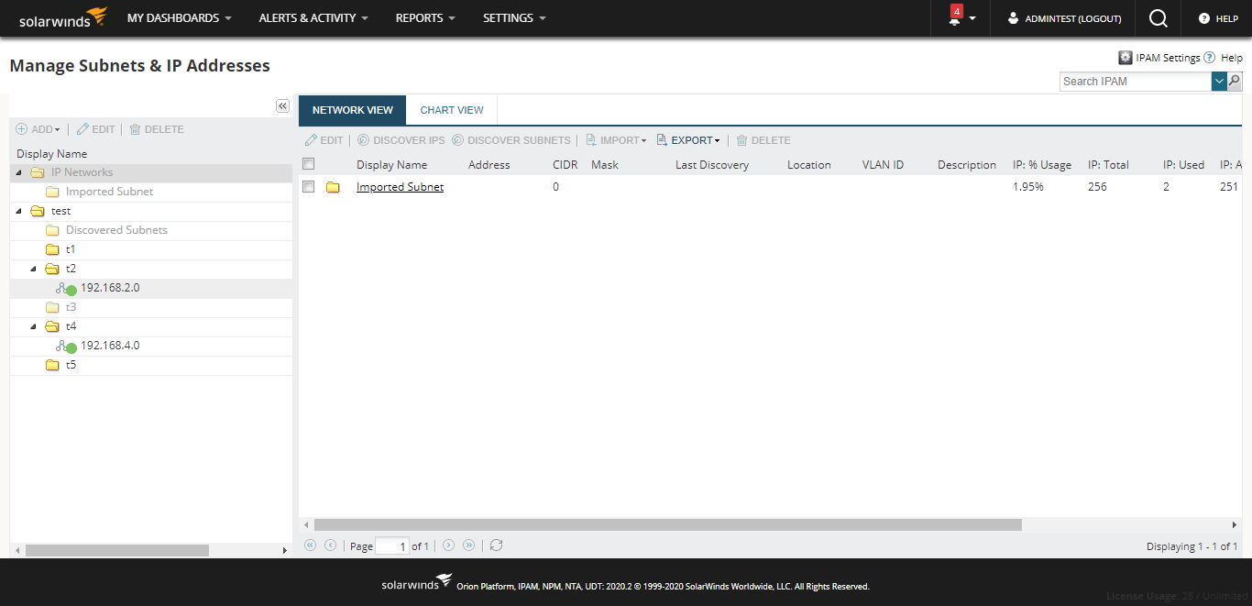Collapse the left tree panel with double-arrow
This screenshot has height=606, width=1252.
click(282, 106)
